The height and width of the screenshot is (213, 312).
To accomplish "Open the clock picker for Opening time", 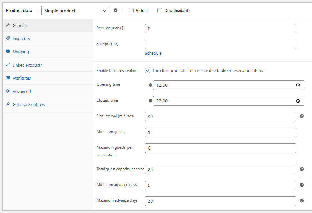I will click(298, 85).
